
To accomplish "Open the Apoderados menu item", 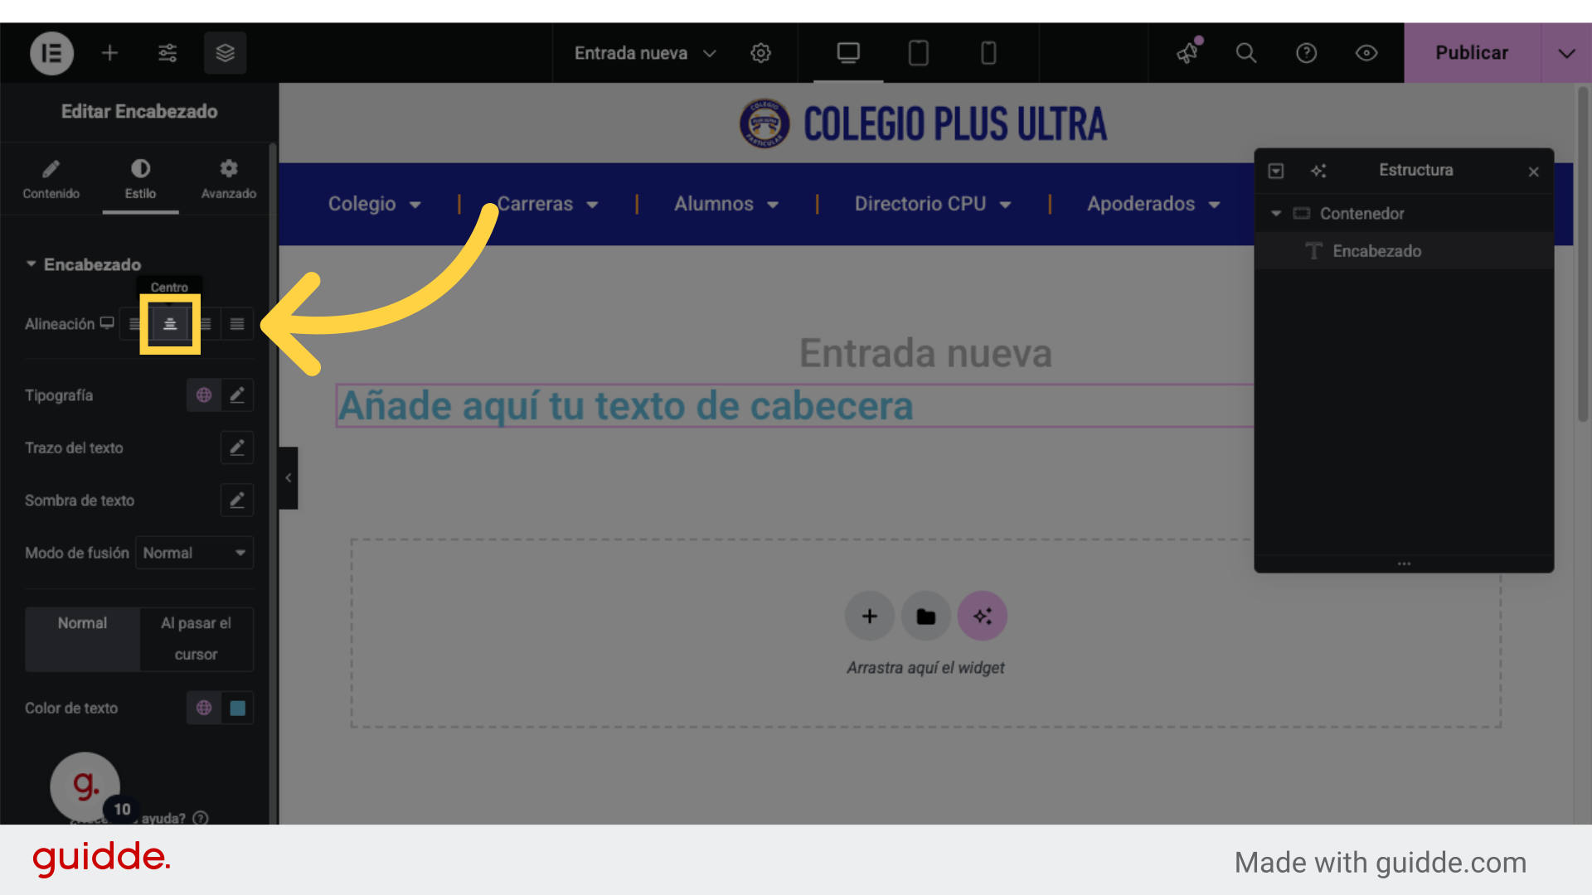I will 1141,204.
